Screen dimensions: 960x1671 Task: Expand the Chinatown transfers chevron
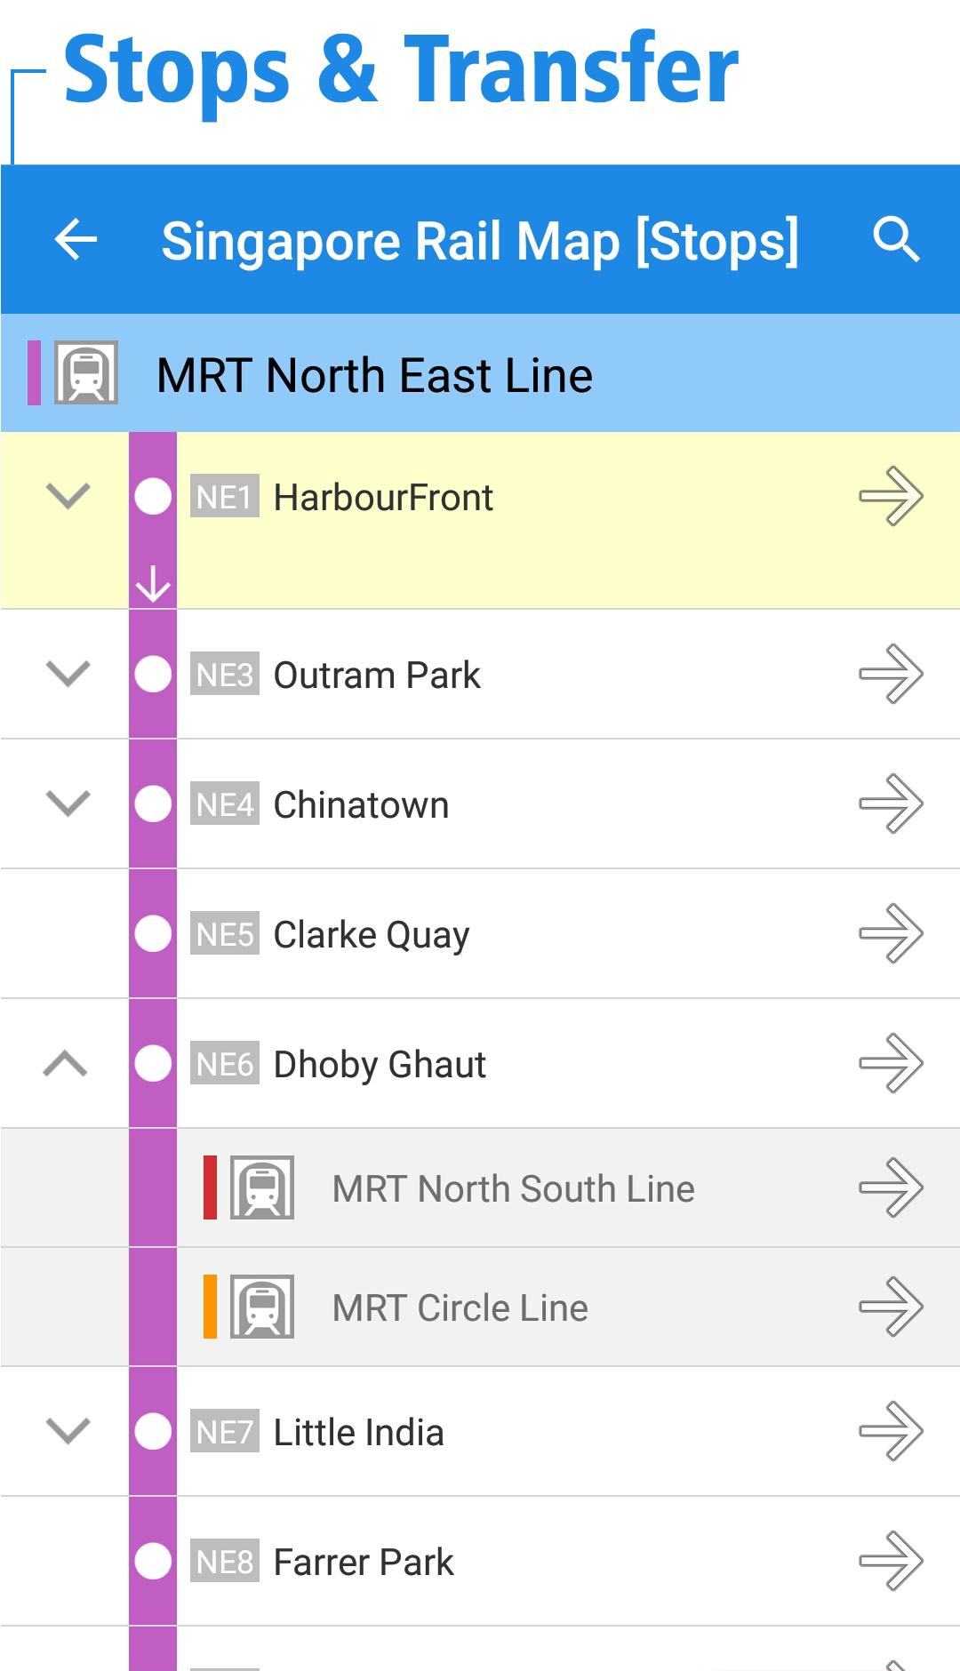tap(68, 804)
